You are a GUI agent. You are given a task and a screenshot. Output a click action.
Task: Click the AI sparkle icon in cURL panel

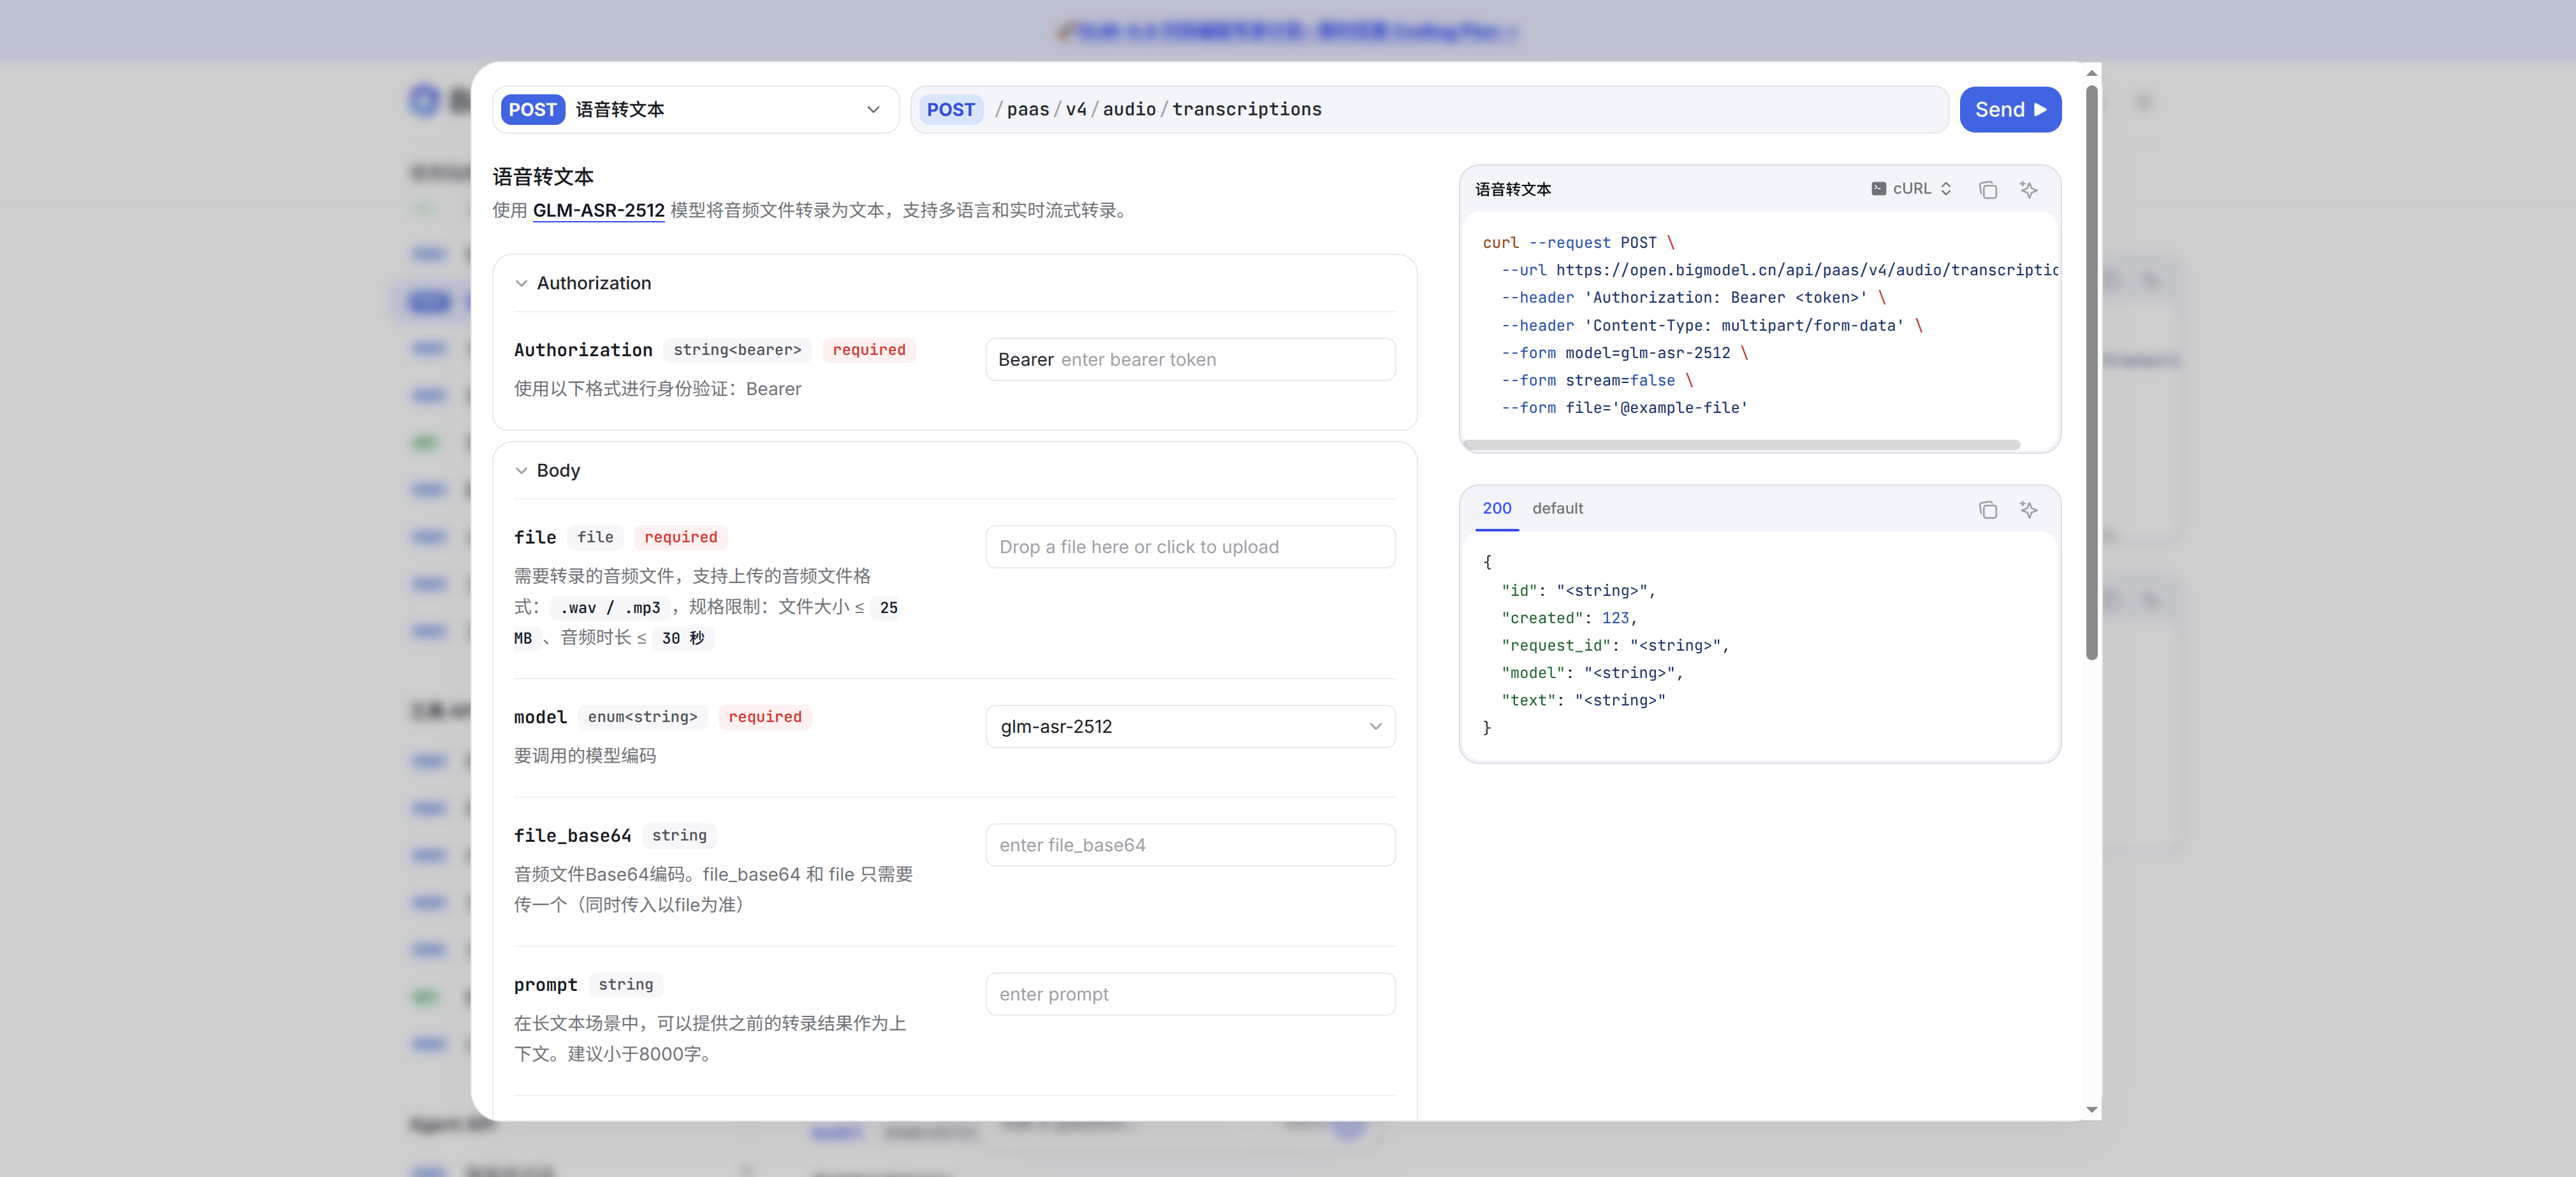click(2028, 190)
